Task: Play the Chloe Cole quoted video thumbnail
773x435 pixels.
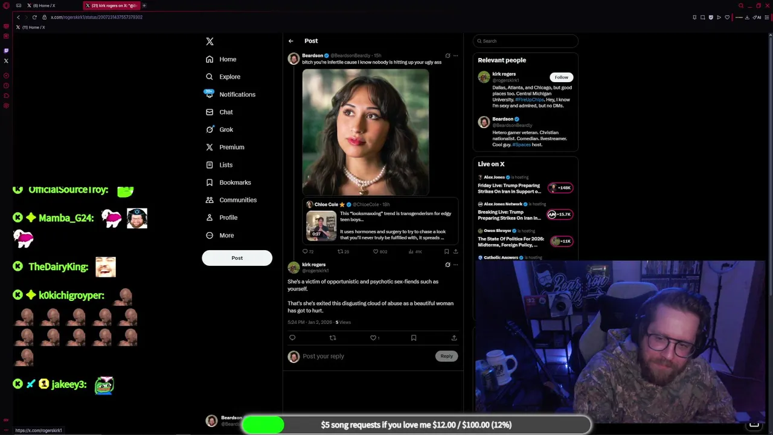Action: 321,225
